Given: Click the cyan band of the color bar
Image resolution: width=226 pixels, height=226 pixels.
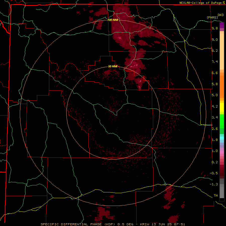Looking at the screenshot, I should tap(222, 138).
